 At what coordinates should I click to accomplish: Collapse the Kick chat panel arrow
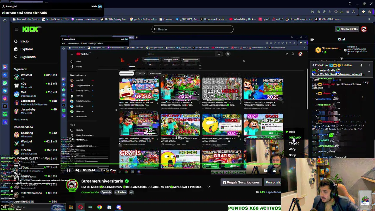pyautogui.click(x=312, y=39)
